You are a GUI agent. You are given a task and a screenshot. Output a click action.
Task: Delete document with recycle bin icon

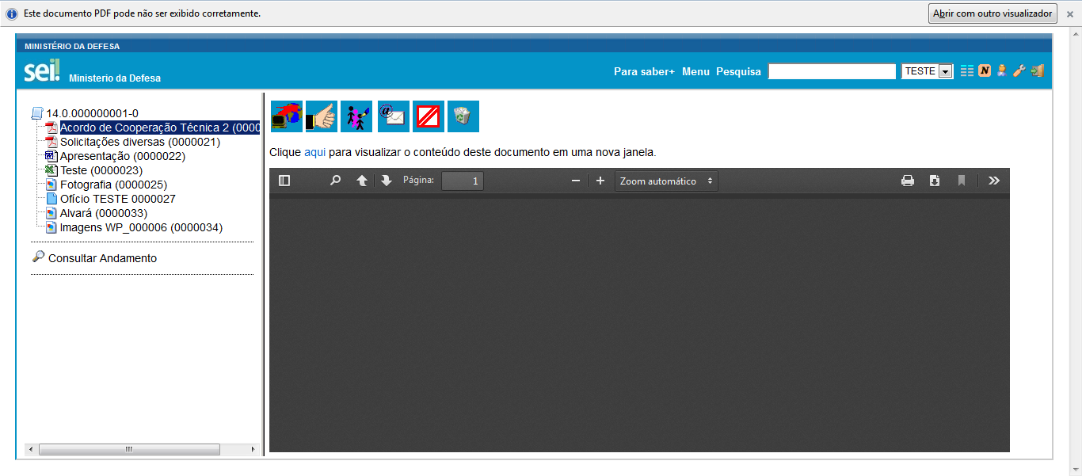coord(463,116)
